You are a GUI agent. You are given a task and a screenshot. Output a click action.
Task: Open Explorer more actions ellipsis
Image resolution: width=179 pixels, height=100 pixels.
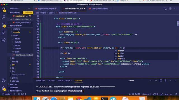coord(29,9)
